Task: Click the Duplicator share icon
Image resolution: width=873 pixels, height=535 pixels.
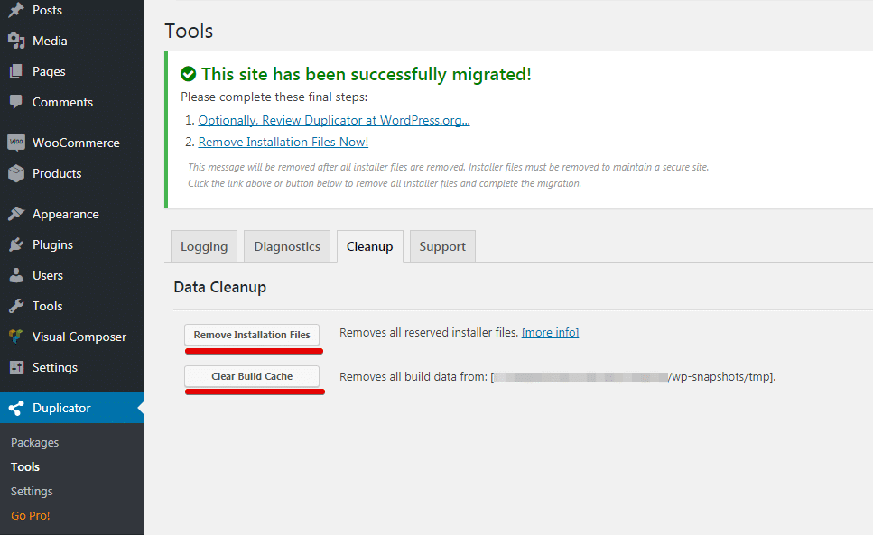Action: click(16, 408)
